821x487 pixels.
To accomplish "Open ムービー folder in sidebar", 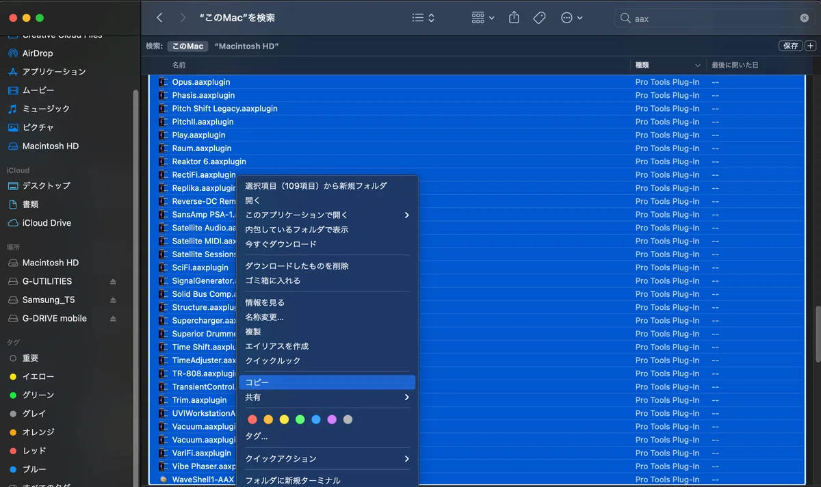I will pos(38,90).
